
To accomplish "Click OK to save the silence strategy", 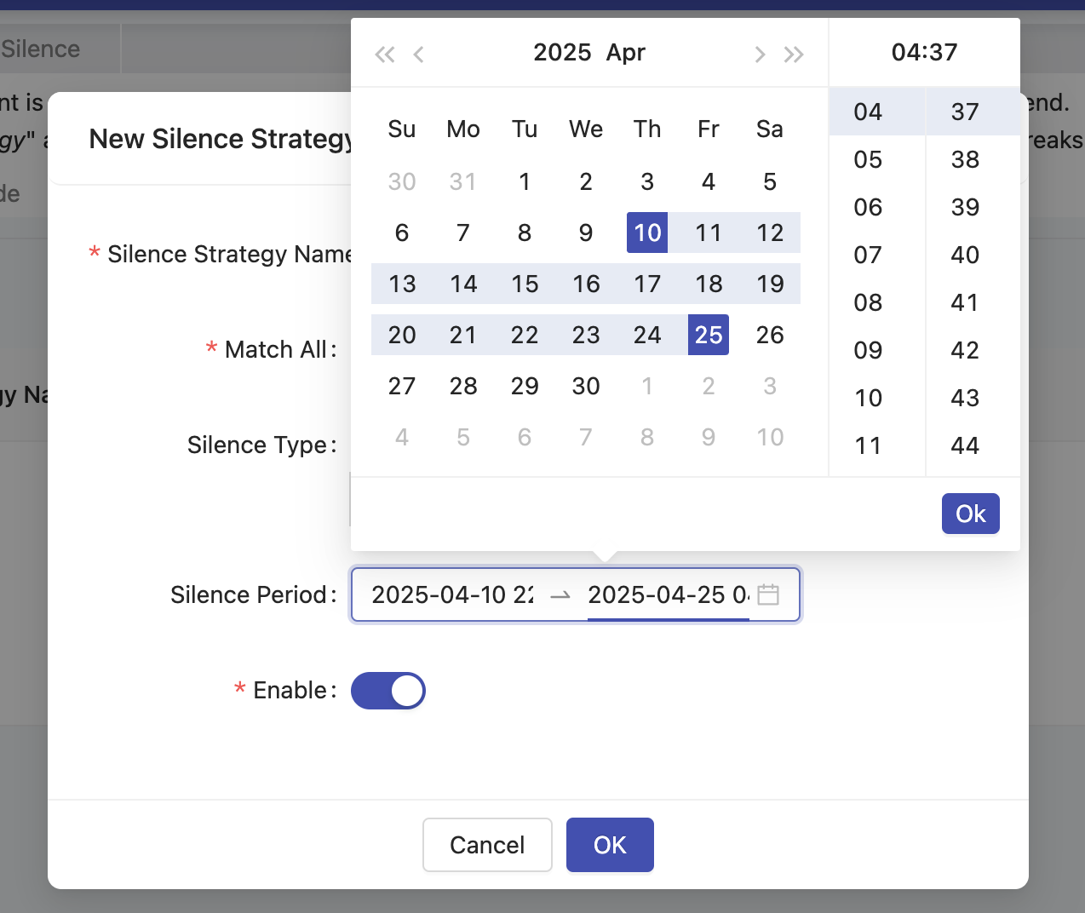I will 610,845.
